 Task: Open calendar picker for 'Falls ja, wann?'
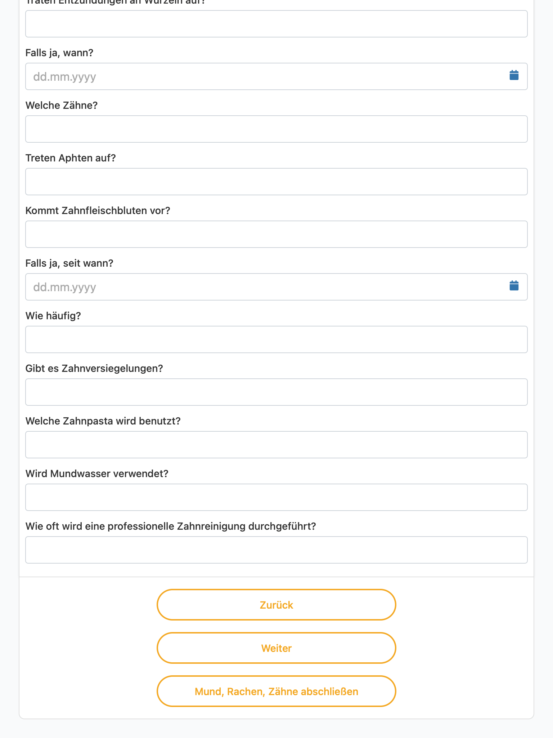point(514,75)
